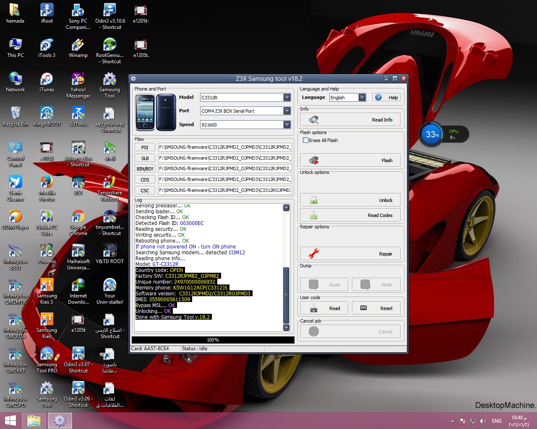Open 3uTools desktop icon

(x=78, y=116)
